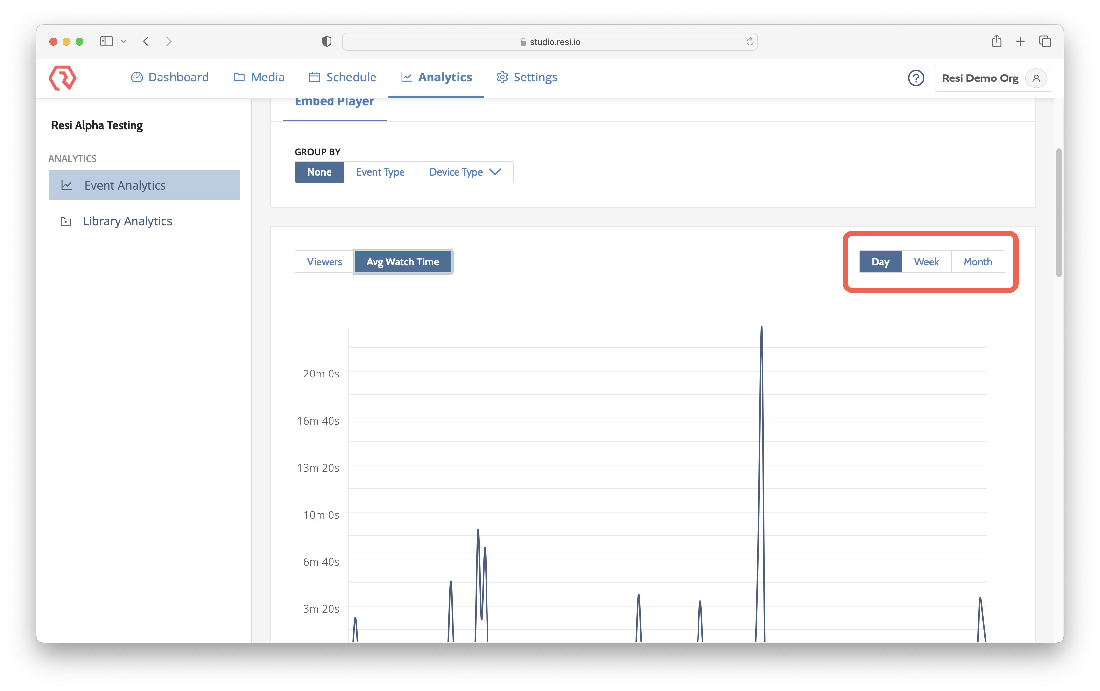This screenshot has height=691, width=1100.
Task: Click the Library Analytics folder icon
Action: (66, 221)
